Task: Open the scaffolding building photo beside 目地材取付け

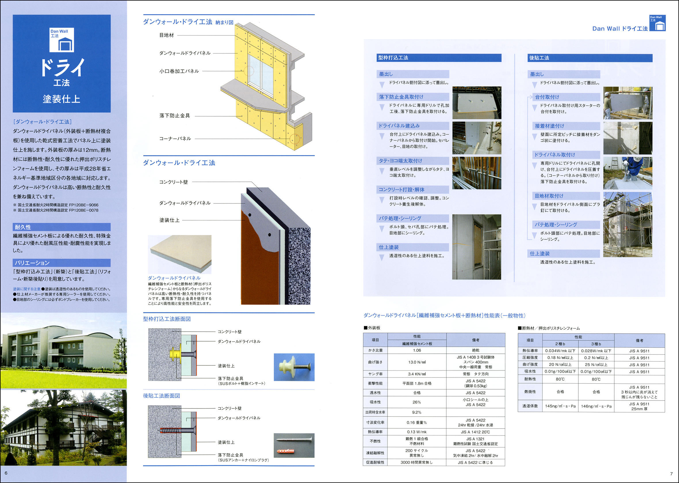Action: (x=628, y=225)
